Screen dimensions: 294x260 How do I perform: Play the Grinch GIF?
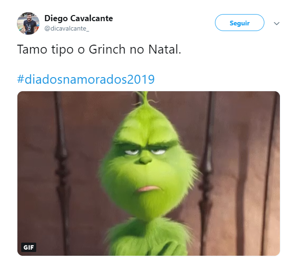[149, 173]
